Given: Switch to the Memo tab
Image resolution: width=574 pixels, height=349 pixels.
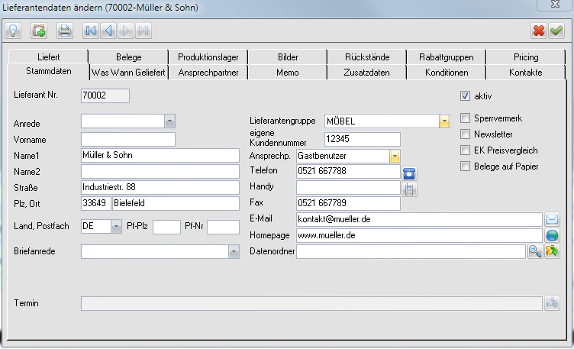Looking at the screenshot, I should (x=288, y=73).
